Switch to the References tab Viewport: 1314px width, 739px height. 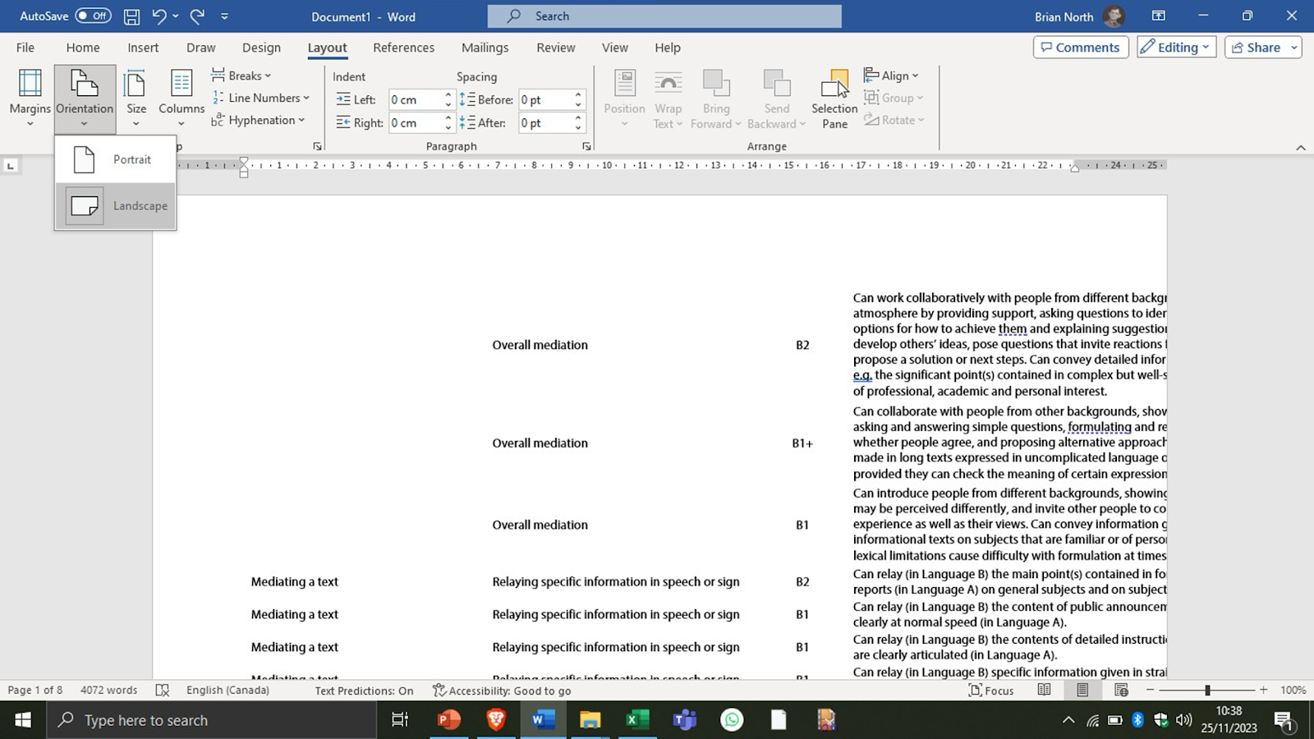coord(403,48)
